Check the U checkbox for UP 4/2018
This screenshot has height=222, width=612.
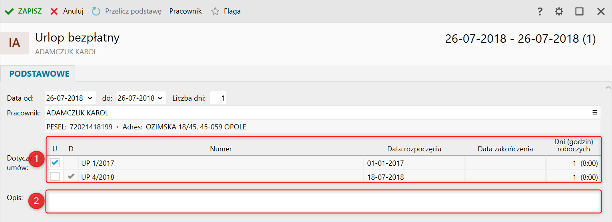point(55,176)
